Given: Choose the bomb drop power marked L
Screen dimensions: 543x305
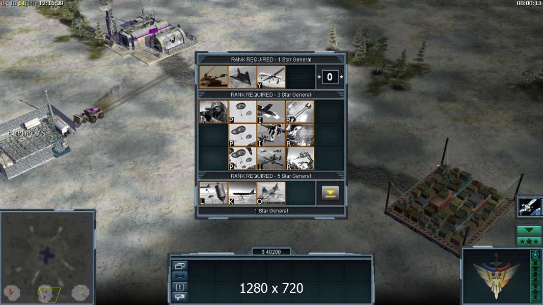Looking at the screenshot, I should point(213,193).
